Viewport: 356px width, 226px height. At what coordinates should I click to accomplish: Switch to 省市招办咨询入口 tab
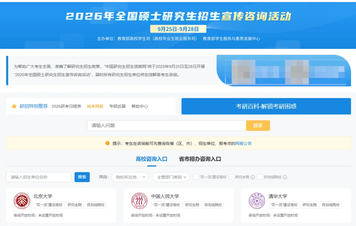(x=200, y=159)
